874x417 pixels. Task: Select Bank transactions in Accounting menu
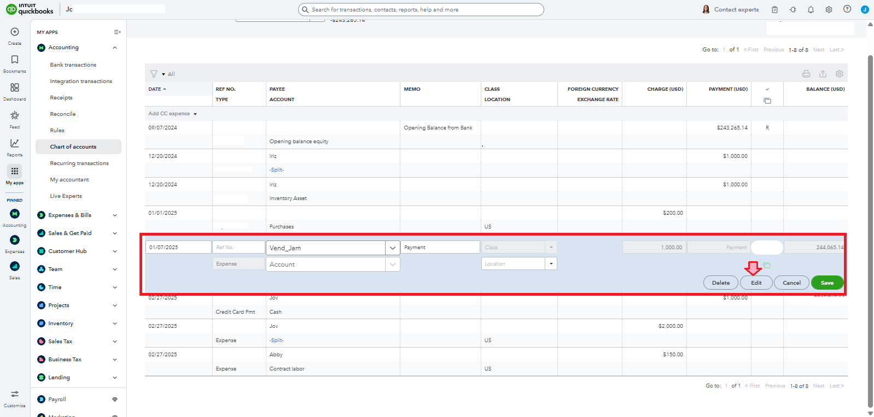pos(73,65)
